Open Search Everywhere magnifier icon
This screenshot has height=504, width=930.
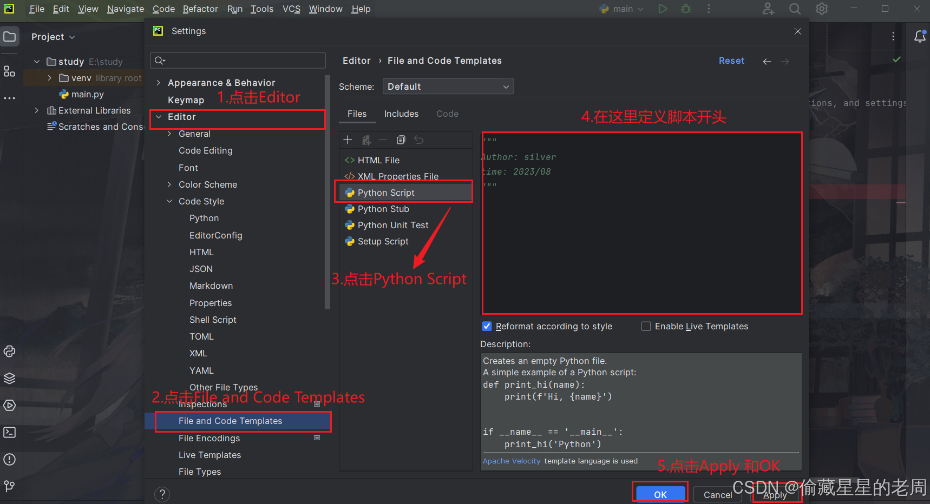point(795,9)
